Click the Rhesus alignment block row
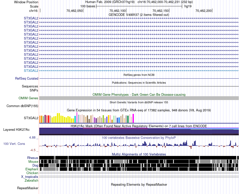This screenshot has height=194, width=239. click(x=139, y=158)
